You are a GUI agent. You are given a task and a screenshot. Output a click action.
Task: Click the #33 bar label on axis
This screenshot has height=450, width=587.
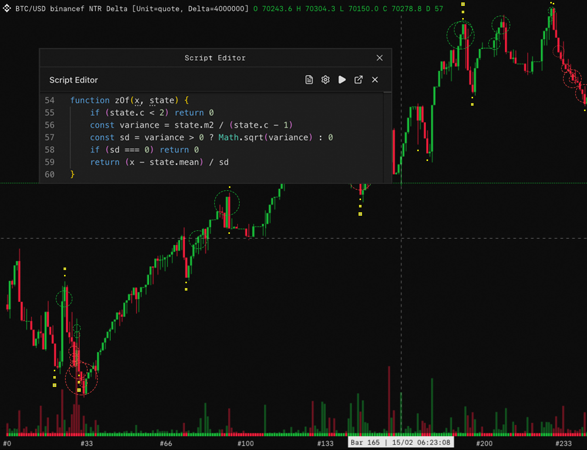tap(86, 443)
